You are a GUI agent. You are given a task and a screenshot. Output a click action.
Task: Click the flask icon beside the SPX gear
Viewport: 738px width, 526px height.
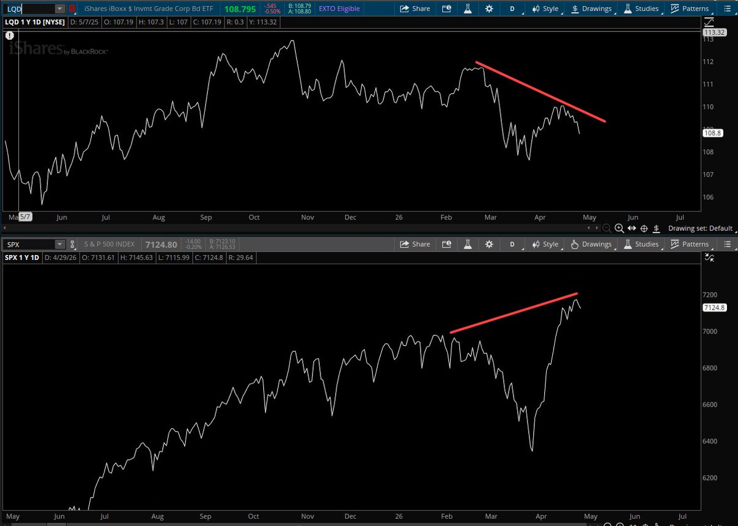467,244
